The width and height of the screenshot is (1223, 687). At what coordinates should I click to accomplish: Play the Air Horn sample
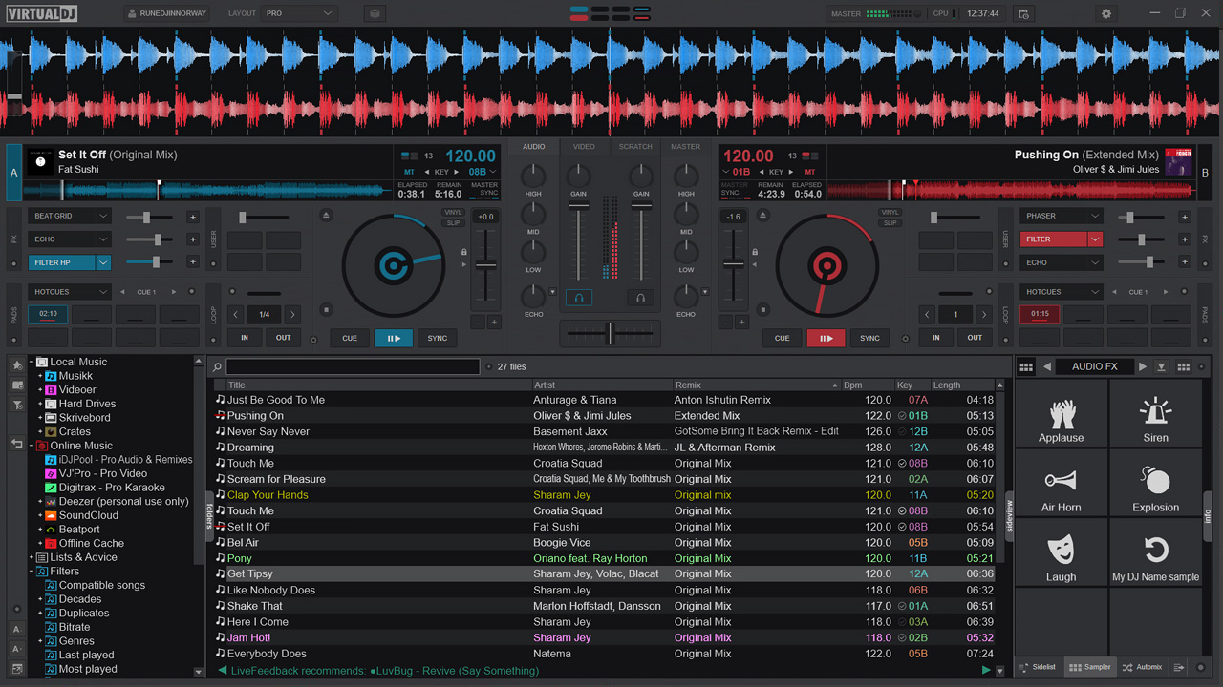(1061, 484)
